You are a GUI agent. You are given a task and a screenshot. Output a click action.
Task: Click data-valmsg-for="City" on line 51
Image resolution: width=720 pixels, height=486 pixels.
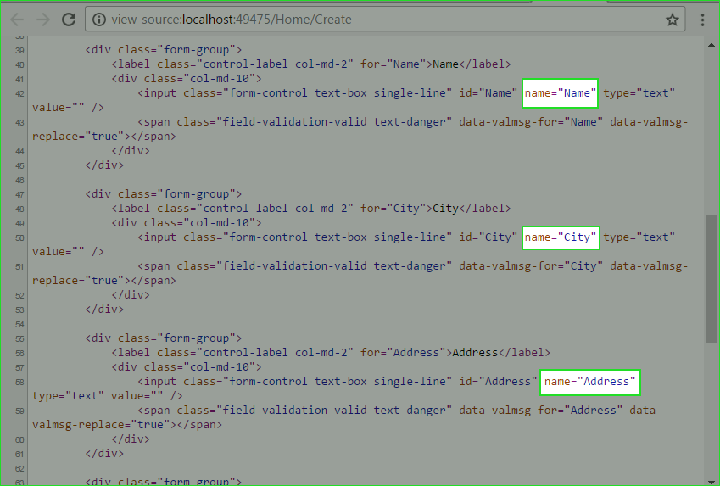click(x=530, y=266)
